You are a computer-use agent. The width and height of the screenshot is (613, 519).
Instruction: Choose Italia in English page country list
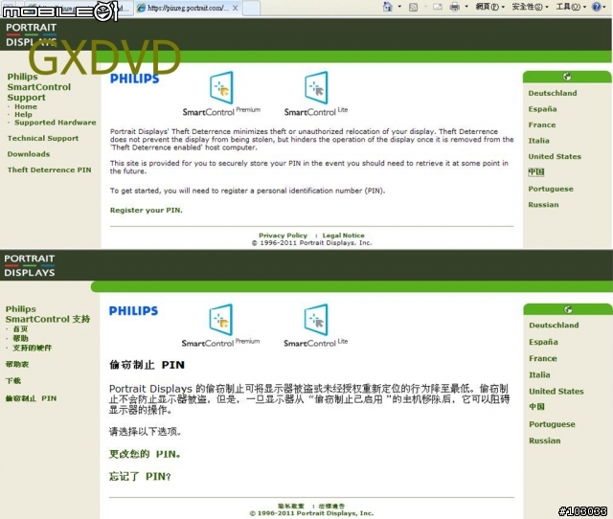pyautogui.click(x=538, y=141)
